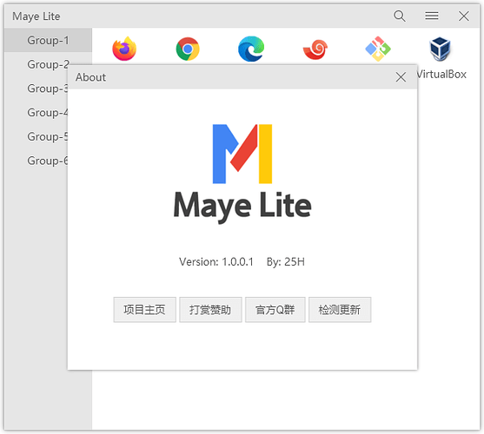Click the VirtualBox label text
Screen dimensions: 484x434
pyautogui.click(x=441, y=75)
